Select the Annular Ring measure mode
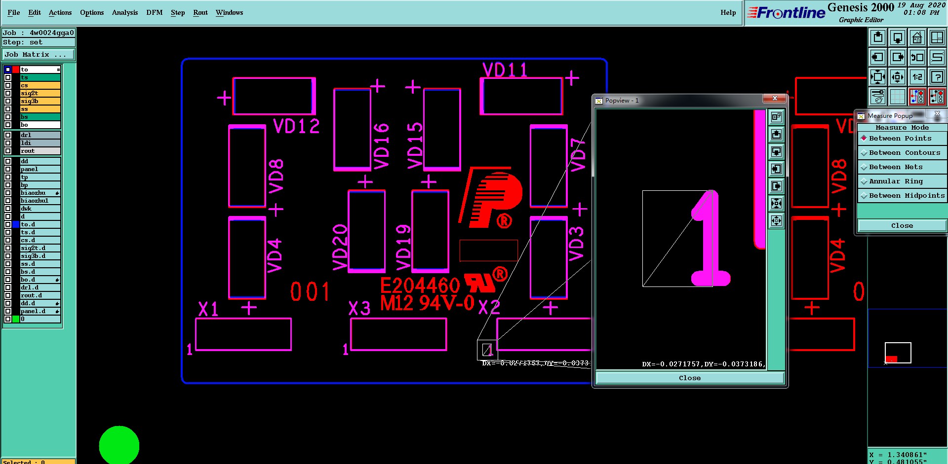This screenshot has height=464, width=948. [902, 181]
